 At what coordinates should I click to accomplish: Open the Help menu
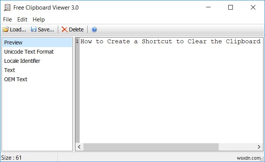[x=39, y=20]
